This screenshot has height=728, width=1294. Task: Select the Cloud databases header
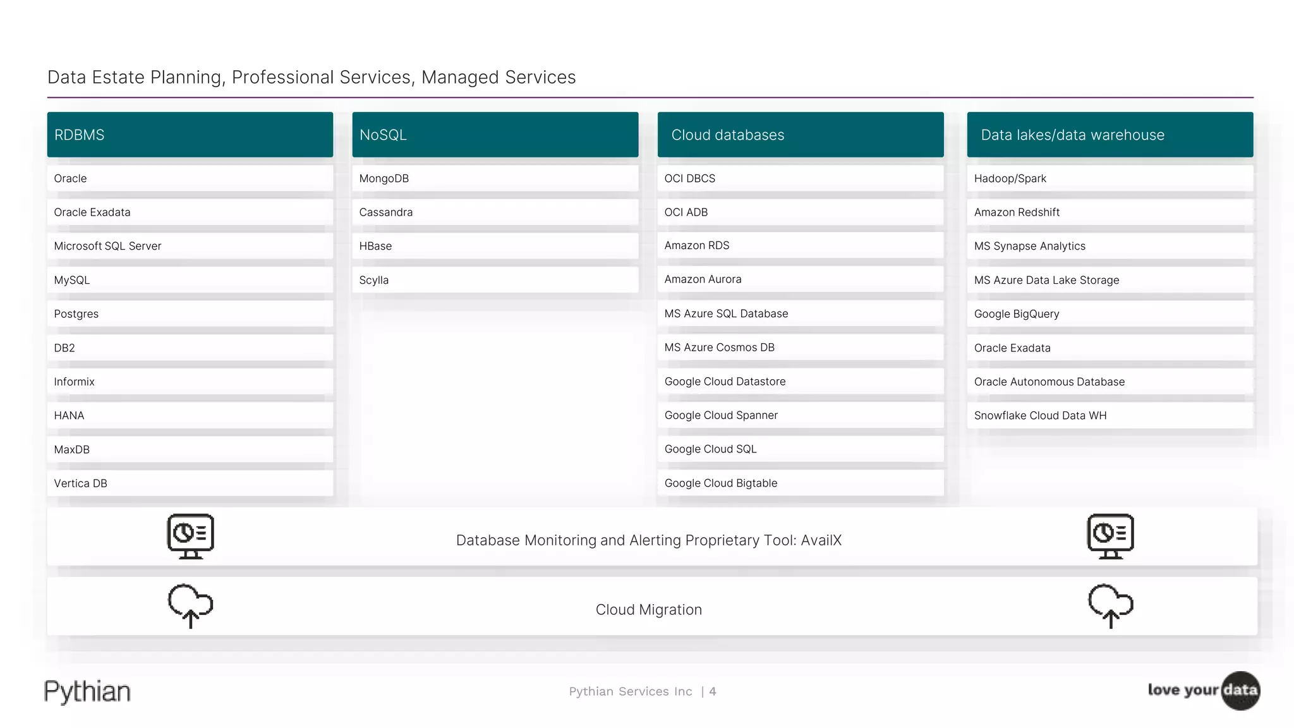click(800, 135)
